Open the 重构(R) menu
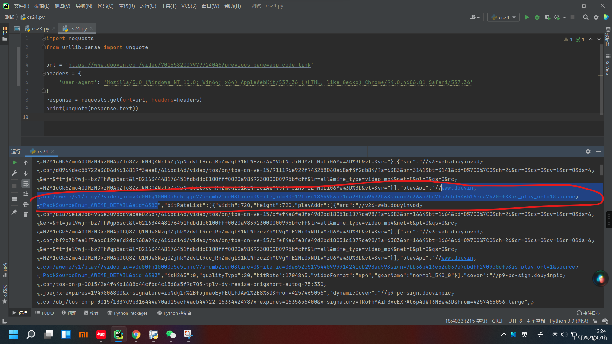Screen dimensions: 612x344 pos(127,6)
